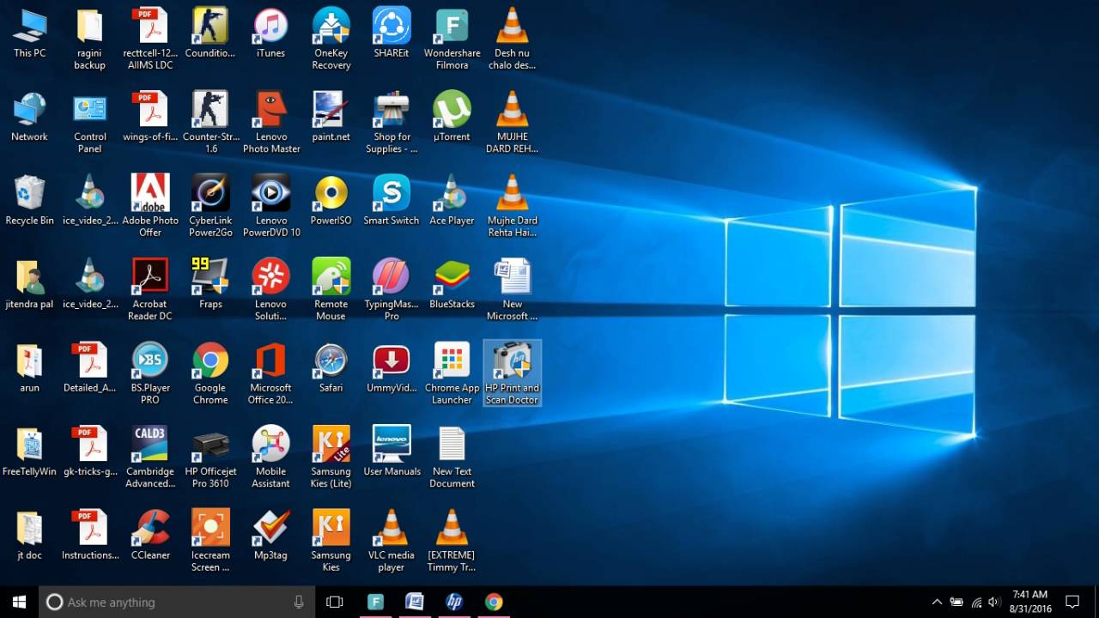The height and width of the screenshot is (618, 1099).
Task: Show hidden system tray icons
Action: point(937,602)
